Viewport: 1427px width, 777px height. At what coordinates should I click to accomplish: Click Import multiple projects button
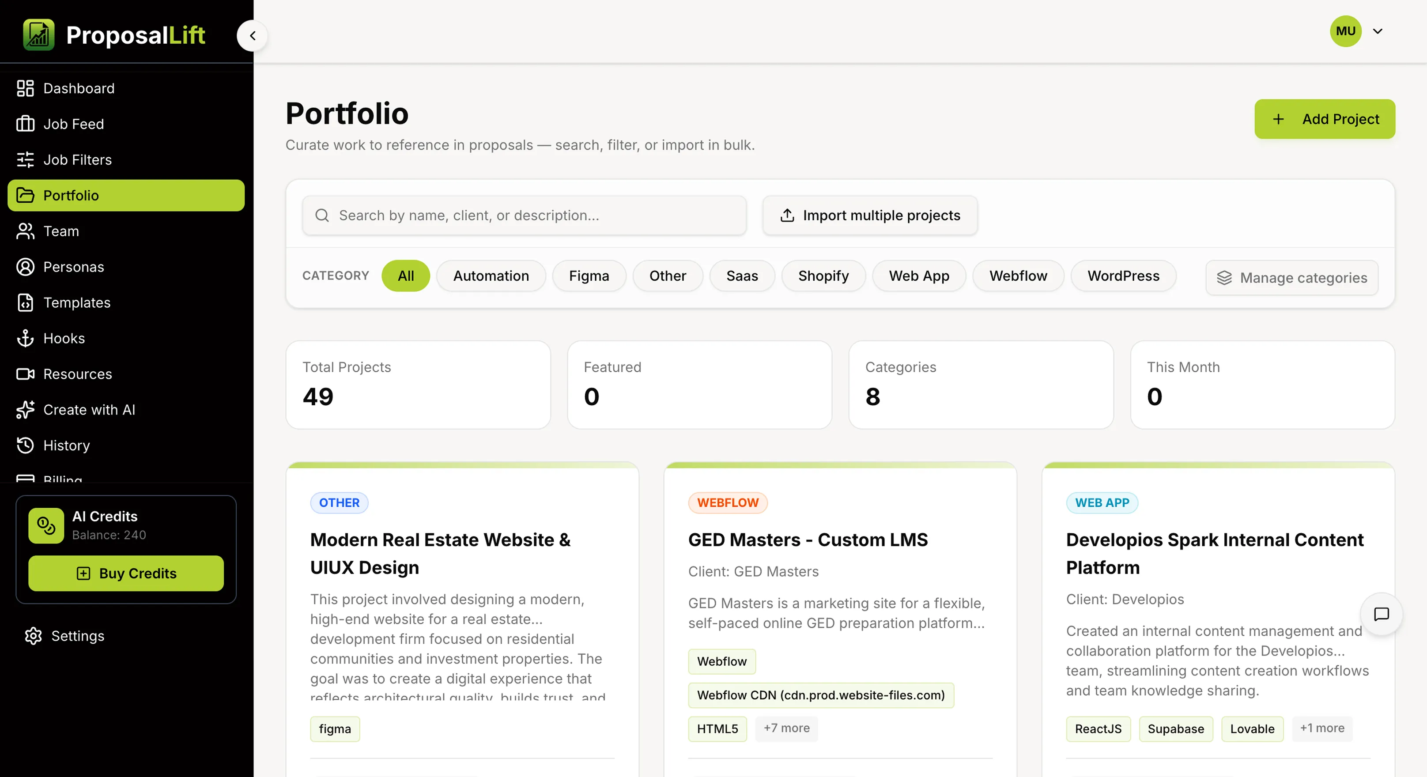(x=870, y=215)
